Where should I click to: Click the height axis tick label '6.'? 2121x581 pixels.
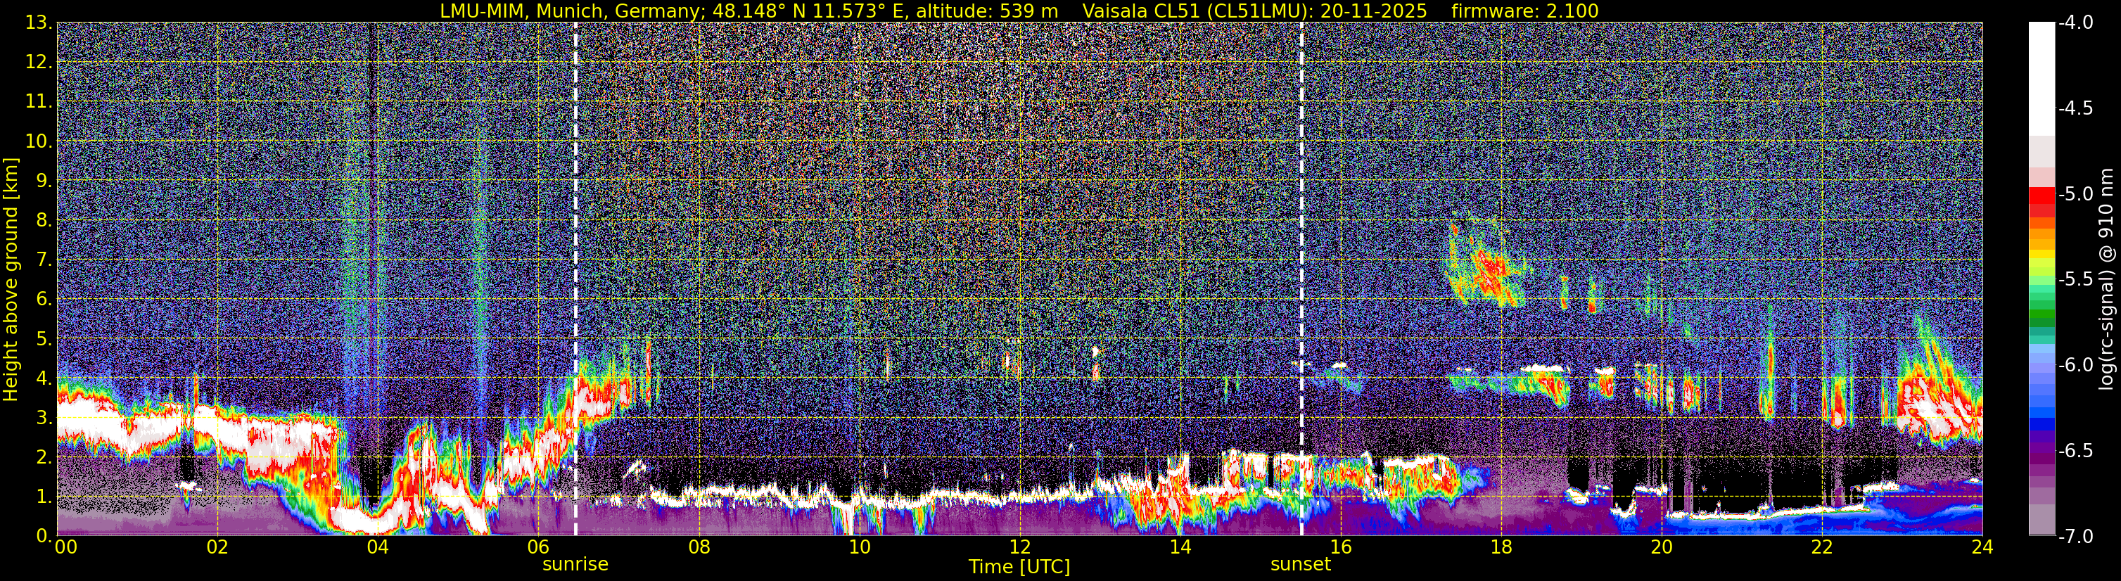point(44,299)
